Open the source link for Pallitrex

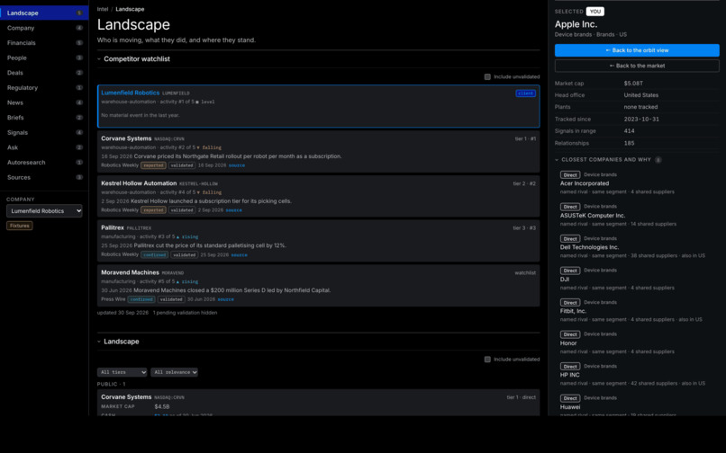pos(240,254)
